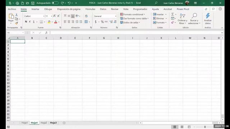This screenshot has width=230, height=129.
Task: Collapse the ribbon with the up chevron
Action: (x=222, y=28)
